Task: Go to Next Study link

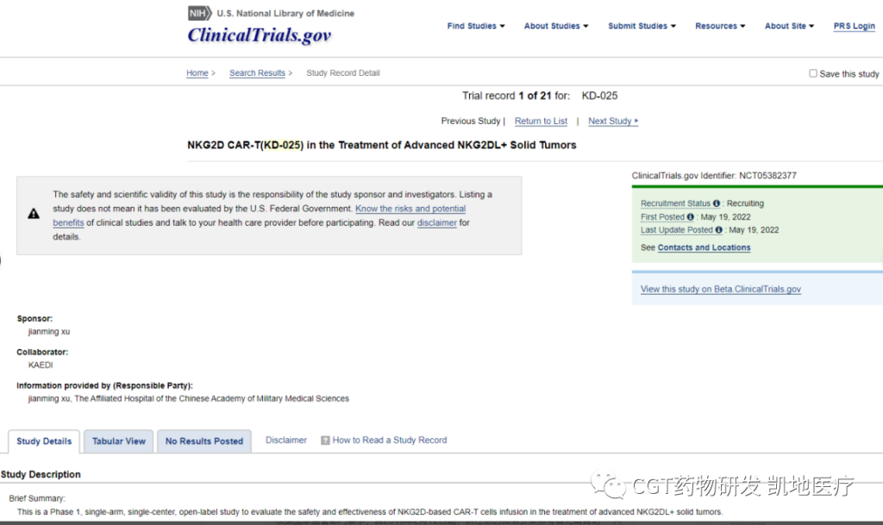Action: (613, 121)
